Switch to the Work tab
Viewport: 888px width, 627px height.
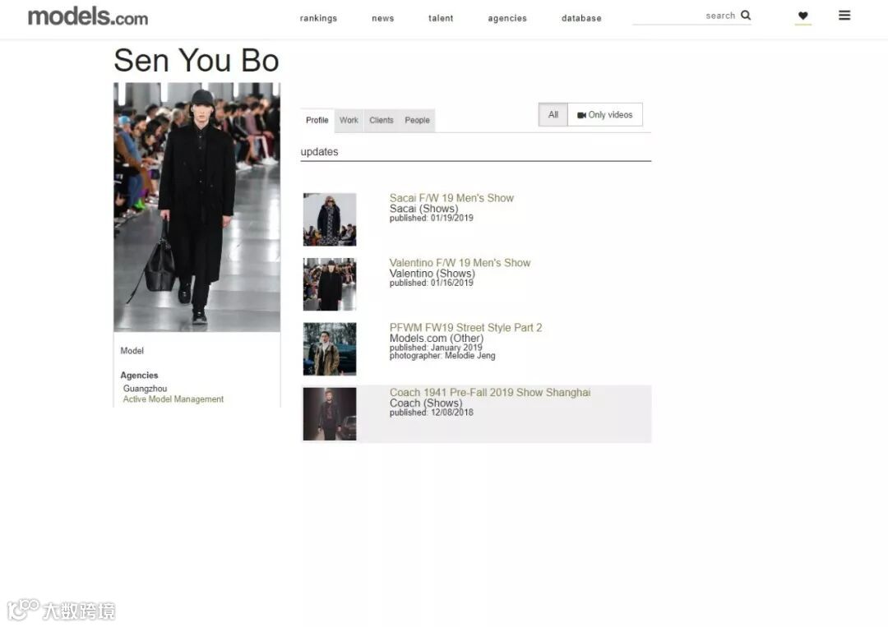[x=349, y=120]
